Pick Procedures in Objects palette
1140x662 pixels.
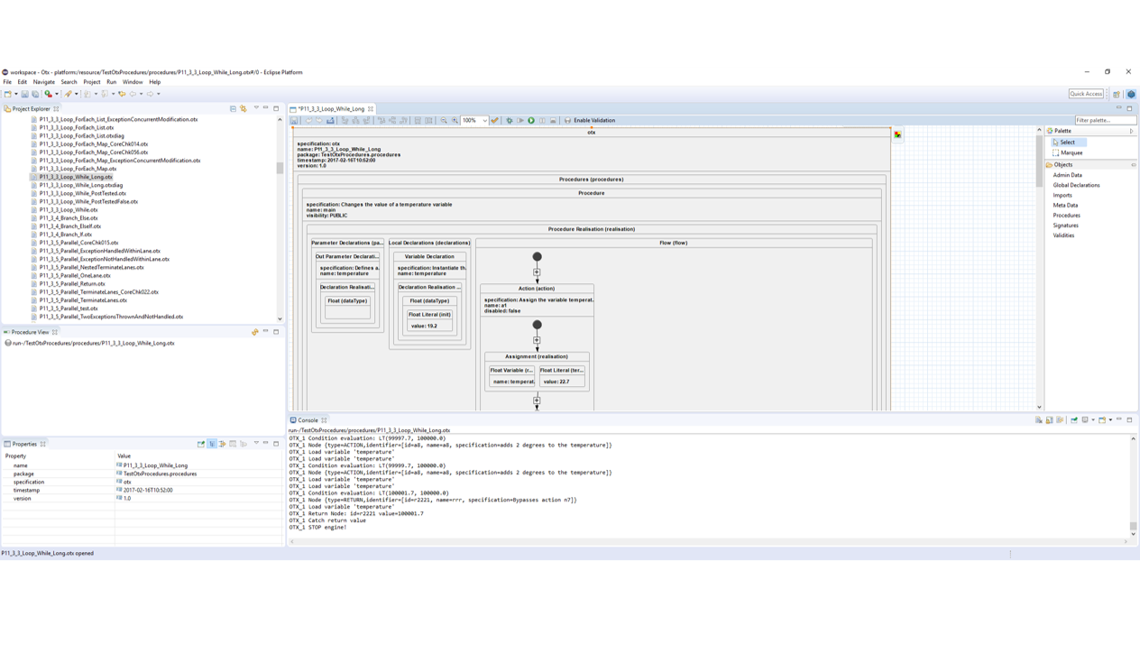(1066, 215)
